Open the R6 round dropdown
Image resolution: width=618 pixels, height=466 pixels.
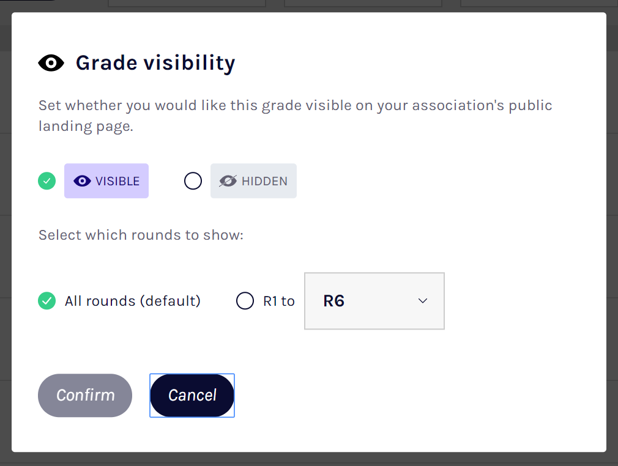(x=374, y=301)
